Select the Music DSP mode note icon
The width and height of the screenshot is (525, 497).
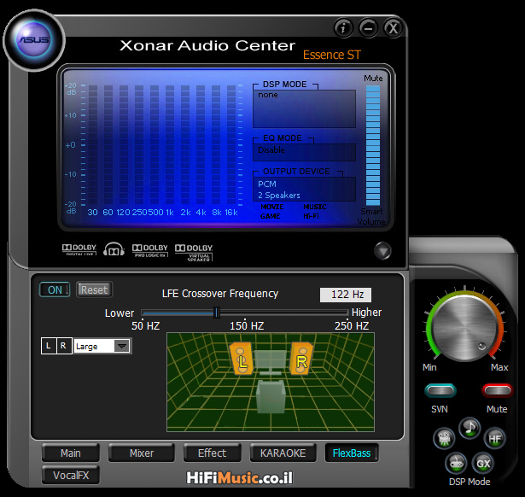(x=470, y=428)
